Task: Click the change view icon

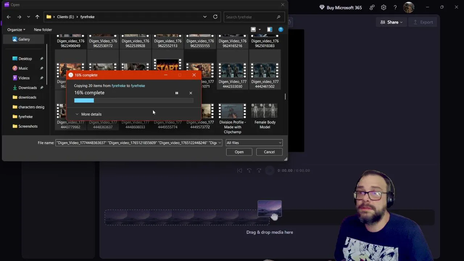Action: 253,30
